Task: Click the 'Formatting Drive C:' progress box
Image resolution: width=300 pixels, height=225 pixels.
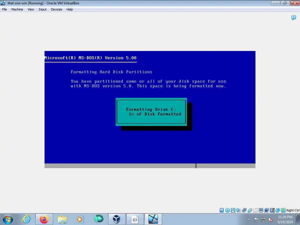Action: pos(151,112)
